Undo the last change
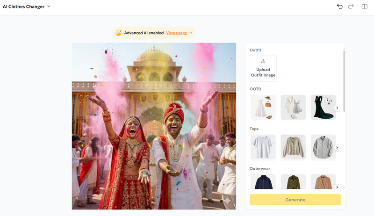 (340, 7)
